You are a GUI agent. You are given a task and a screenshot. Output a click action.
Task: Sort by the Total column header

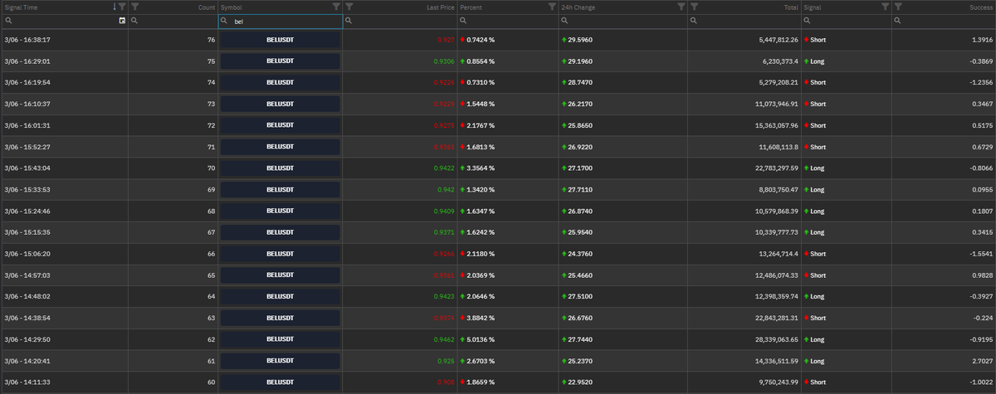[x=791, y=7]
